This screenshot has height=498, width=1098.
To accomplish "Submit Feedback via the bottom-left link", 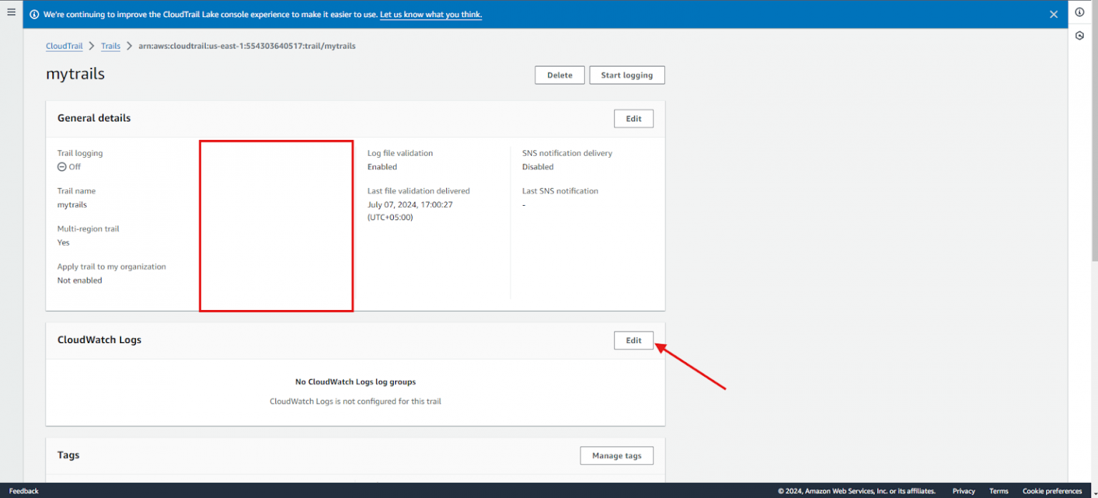I will pyautogui.click(x=23, y=491).
